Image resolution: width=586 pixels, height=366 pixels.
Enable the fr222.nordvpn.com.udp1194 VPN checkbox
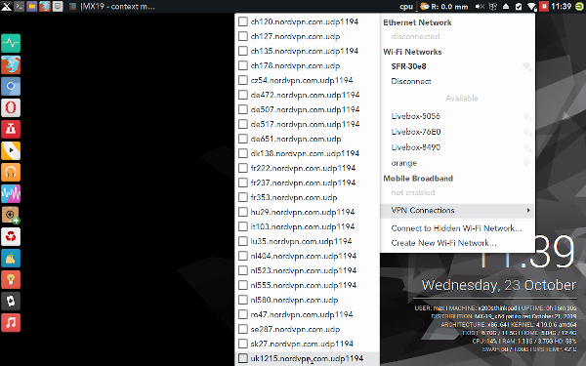click(x=243, y=168)
